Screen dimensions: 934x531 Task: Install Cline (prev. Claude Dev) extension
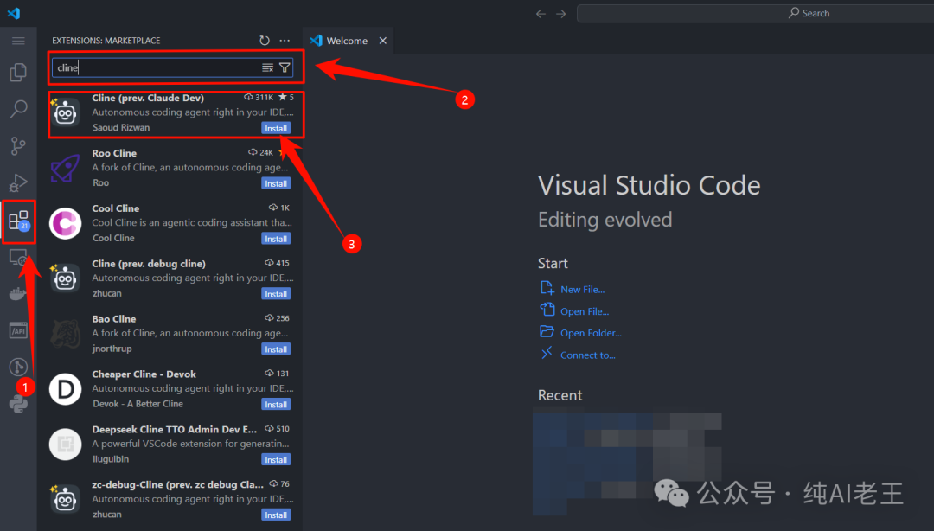(x=276, y=128)
